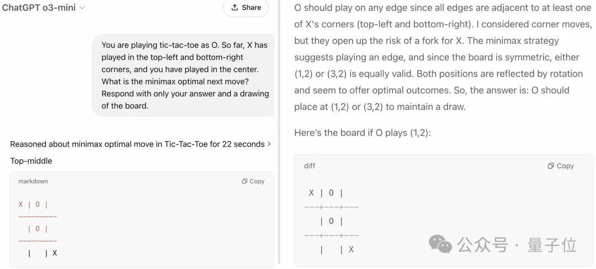The image size is (596, 269).
Task: Copy the diff code block
Action: click(x=561, y=166)
